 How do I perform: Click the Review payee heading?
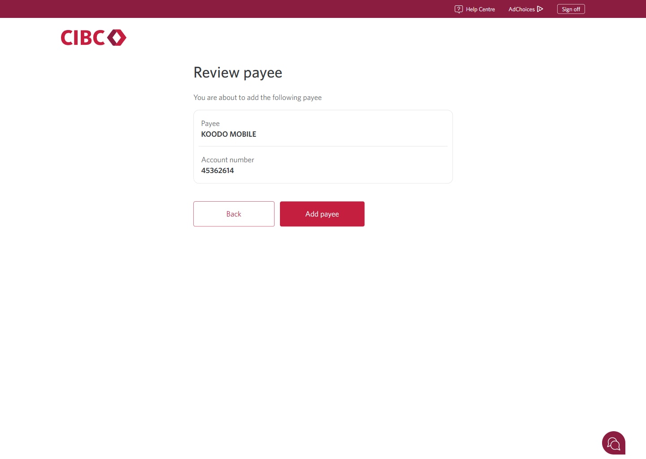click(x=238, y=73)
